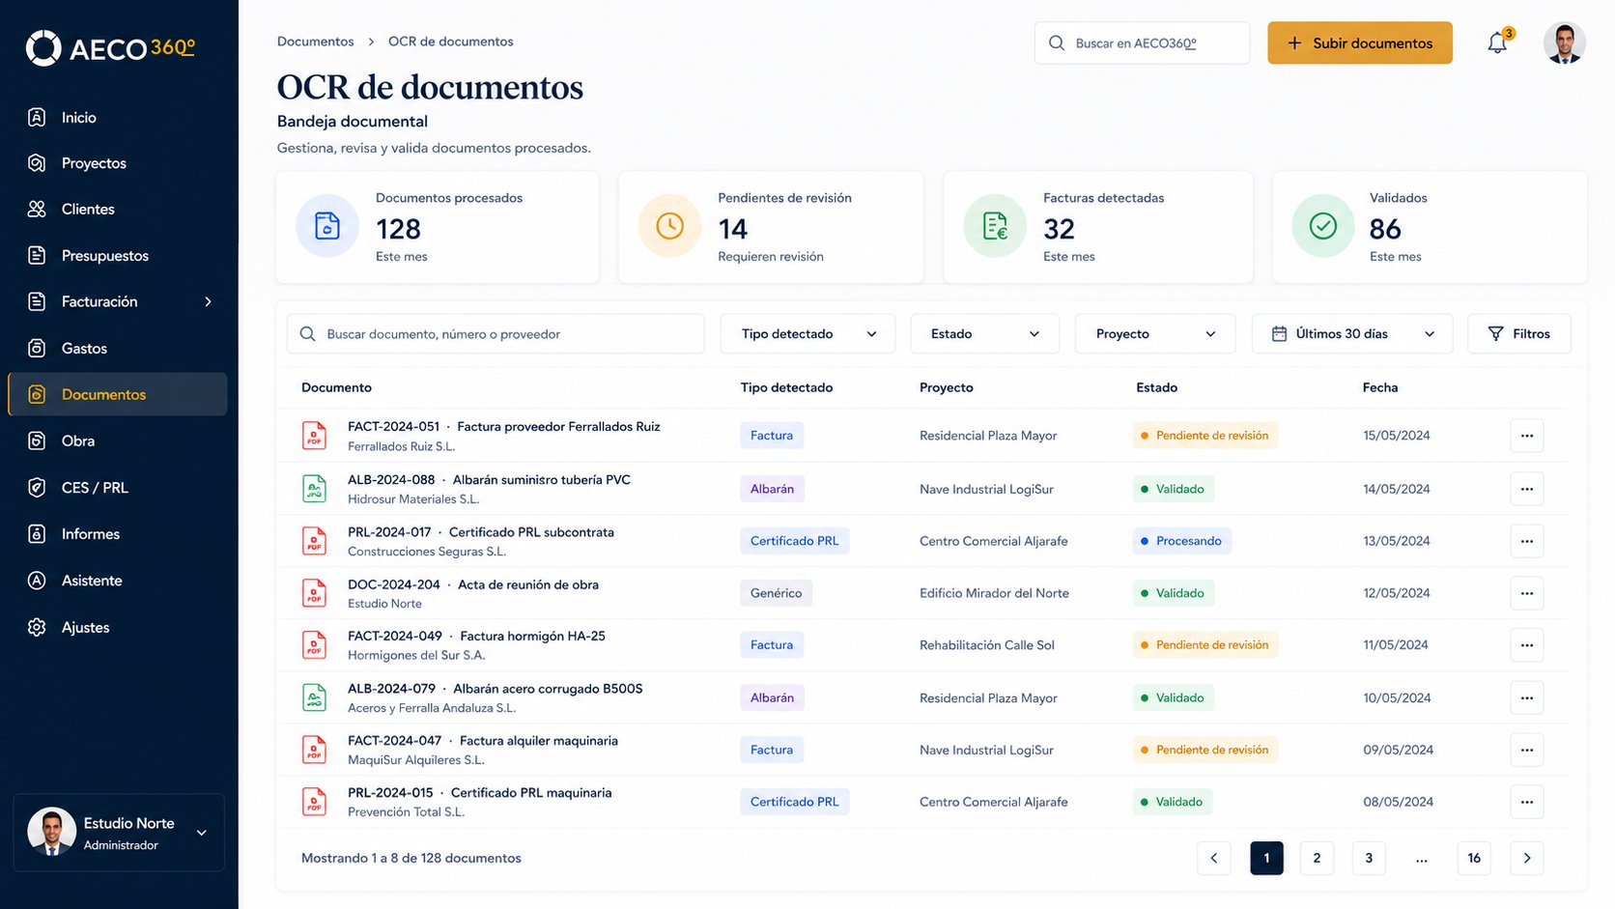1615x909 pixels.
Task: Open the Últimos 30 días date dropdown
Action: (x=1352, y=334)
